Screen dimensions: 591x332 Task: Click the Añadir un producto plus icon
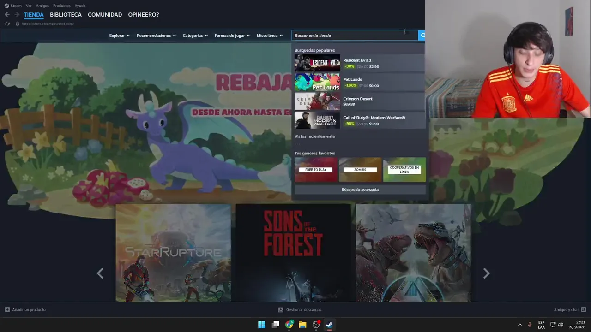7,309
